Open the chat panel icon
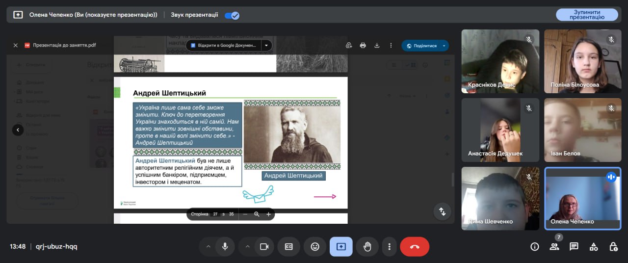This screenshot has height=263, width=628. (574, 247)
